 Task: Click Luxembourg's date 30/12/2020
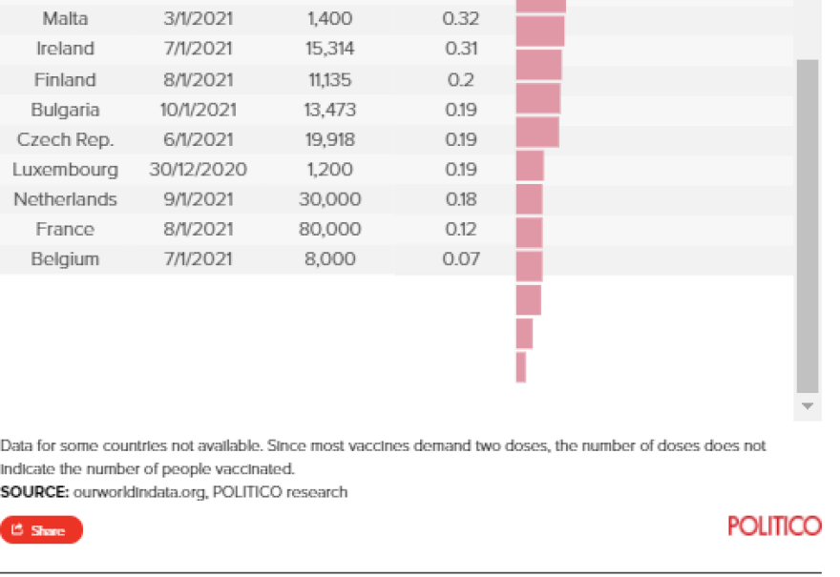click(x=198, y=170)
